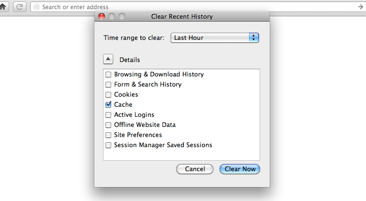Open the Time range to clear dropdown
Viewport: 366px width, 201px height.
215,38
